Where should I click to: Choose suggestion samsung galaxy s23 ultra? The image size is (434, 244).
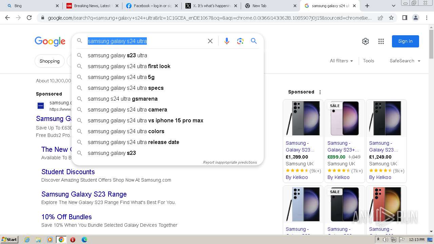(167, 55)
